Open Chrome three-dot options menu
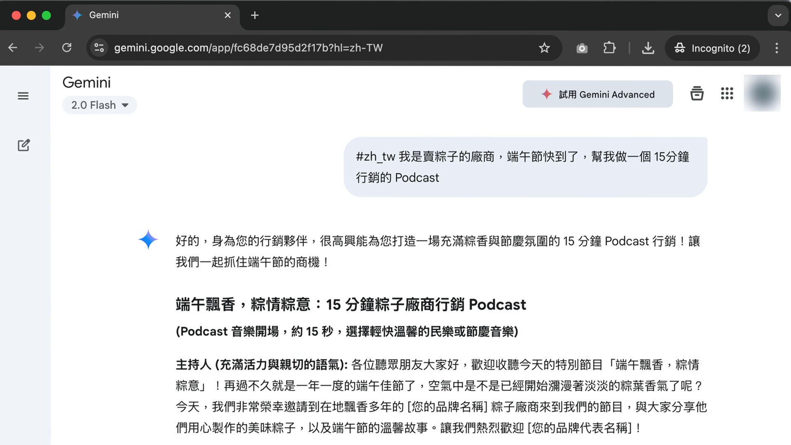The width and height of the screenshot is (791, 445). [777, 48]
